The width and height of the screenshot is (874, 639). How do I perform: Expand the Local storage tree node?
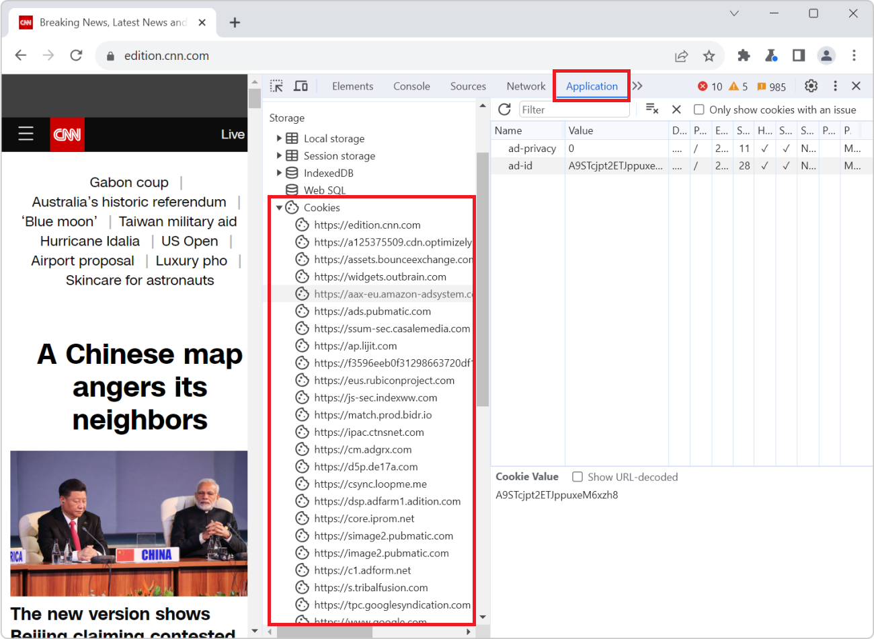pyautogui.click(x=279, y=138)
